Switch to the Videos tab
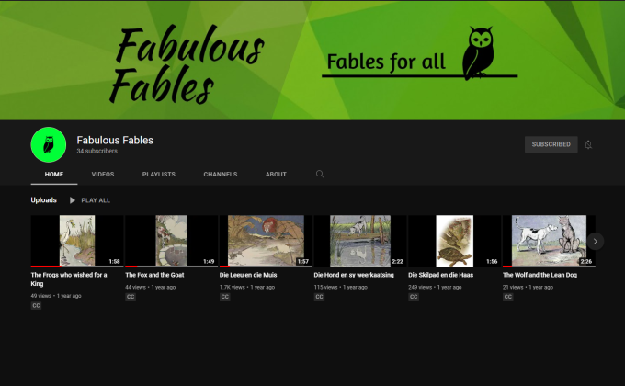625x386 pixels. (x=103, y=174)
